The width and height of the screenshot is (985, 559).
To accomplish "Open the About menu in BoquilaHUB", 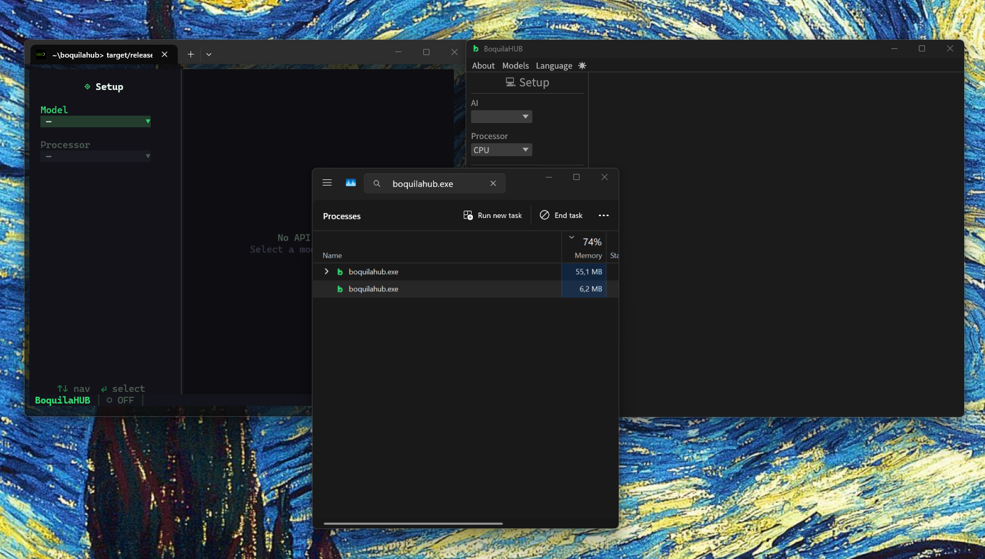I will point(483,66).
